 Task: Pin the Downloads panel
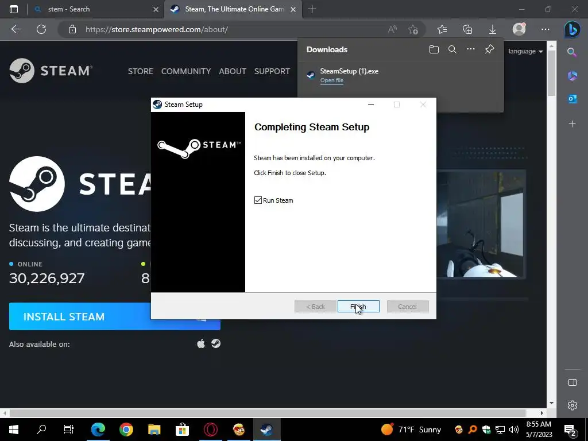tap(489, 49)
